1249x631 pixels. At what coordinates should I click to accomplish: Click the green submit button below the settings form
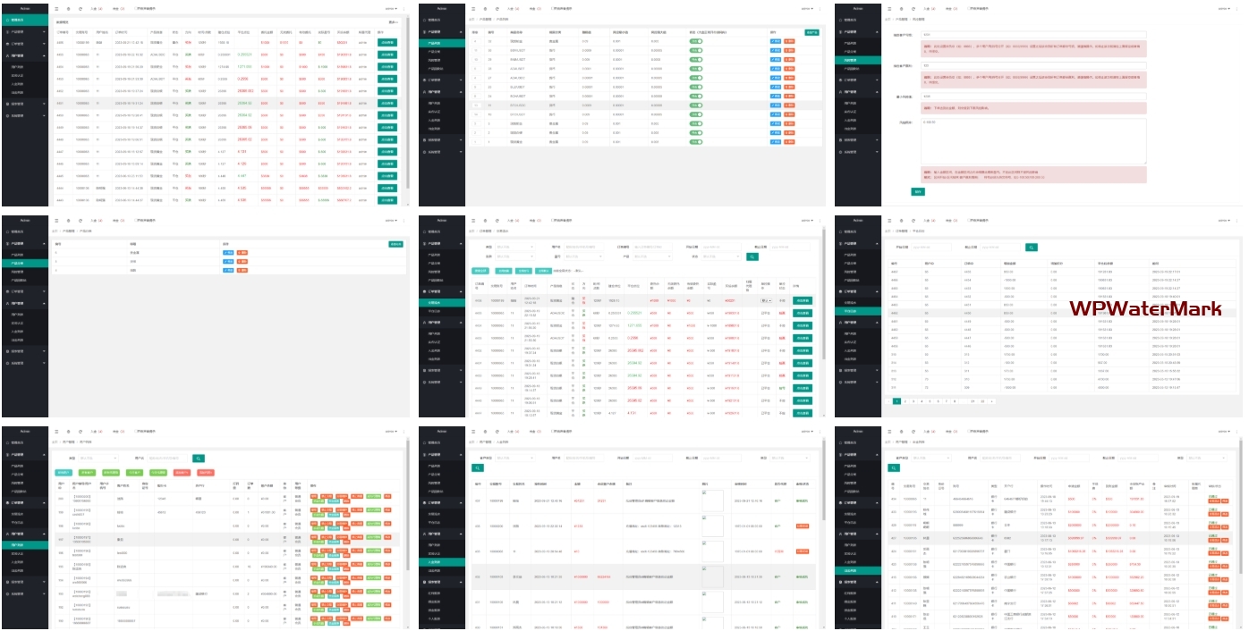click(x=917, y=191)
